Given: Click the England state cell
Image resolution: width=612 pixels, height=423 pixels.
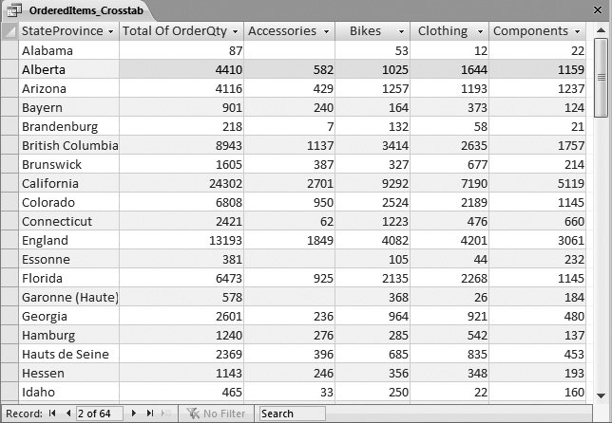Looking at the screenshot, I should [68, 240].
